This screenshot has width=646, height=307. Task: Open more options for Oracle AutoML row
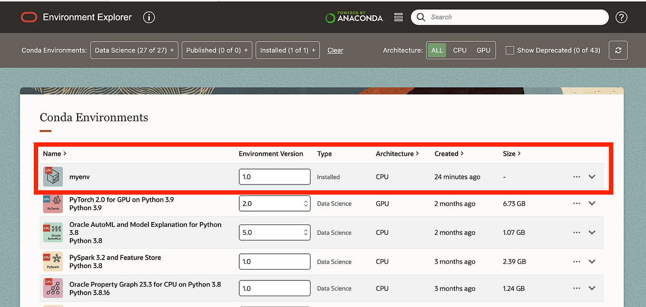tap(577, 233)
